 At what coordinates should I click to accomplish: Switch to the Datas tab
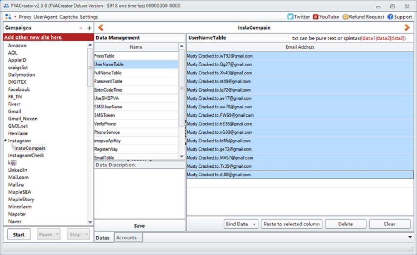click(x=103, y=238)
